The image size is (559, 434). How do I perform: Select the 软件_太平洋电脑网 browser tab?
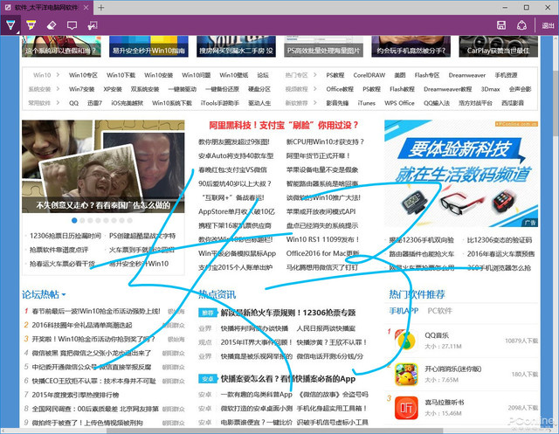(x=46, y=8)
